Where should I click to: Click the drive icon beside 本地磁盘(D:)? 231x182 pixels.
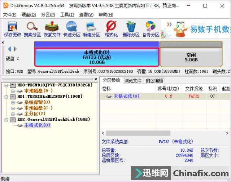pyautogui.click(x=19, y=91)
